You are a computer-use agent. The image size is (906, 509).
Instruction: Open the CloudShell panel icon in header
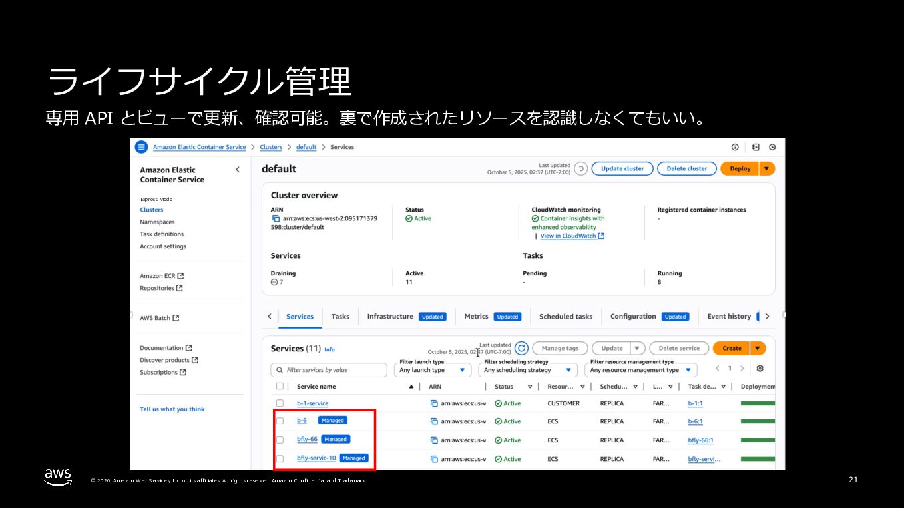tap(756, 147)
